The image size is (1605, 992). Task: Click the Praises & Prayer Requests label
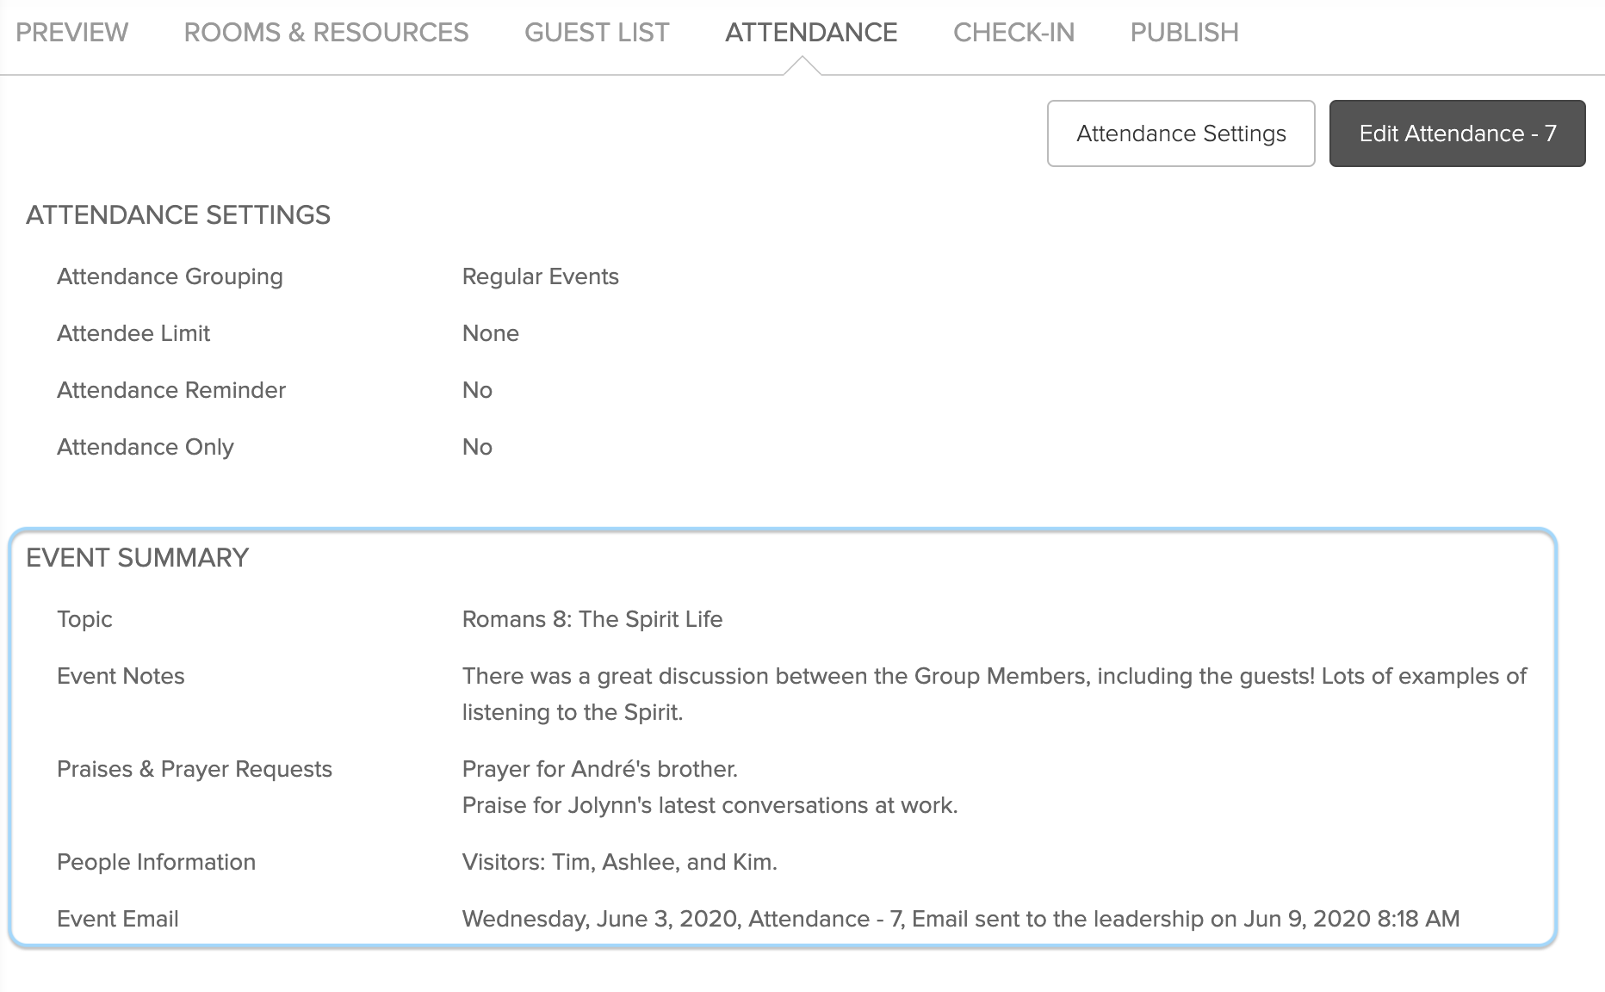tap(195, 769)
